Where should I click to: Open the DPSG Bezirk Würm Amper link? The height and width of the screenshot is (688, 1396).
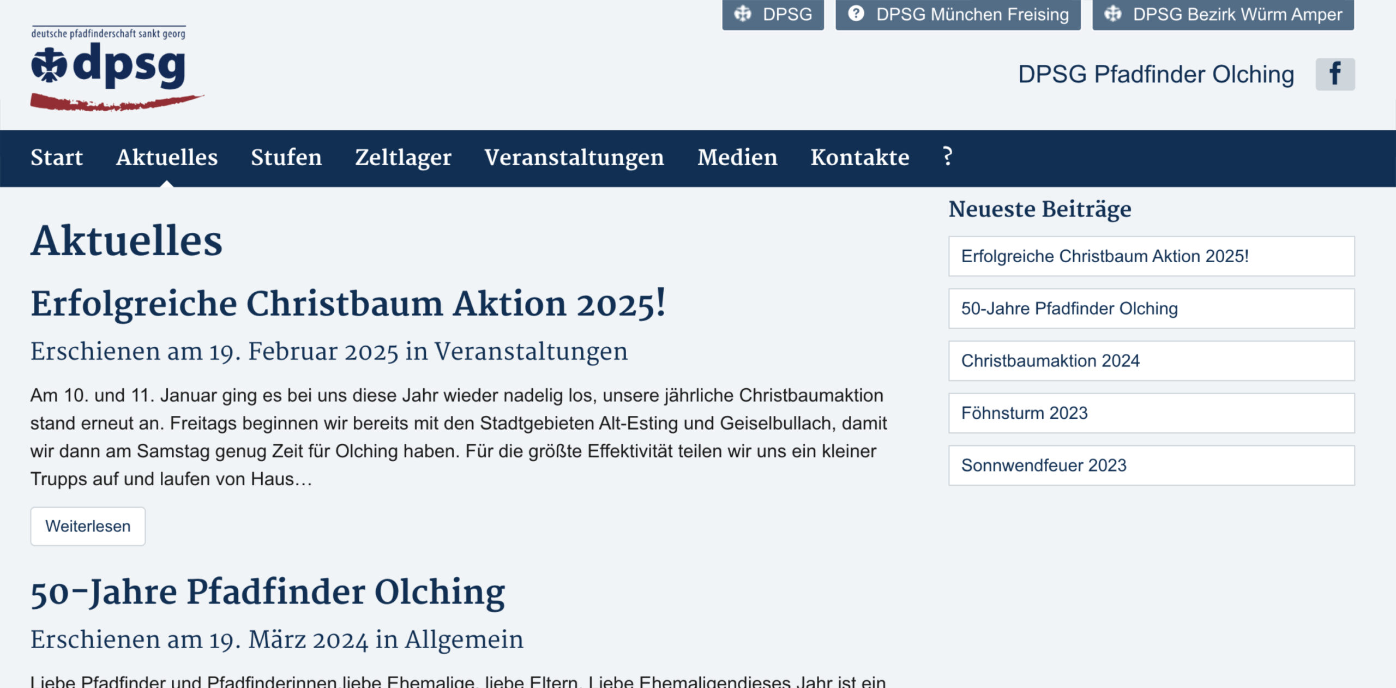(1223, 15)
